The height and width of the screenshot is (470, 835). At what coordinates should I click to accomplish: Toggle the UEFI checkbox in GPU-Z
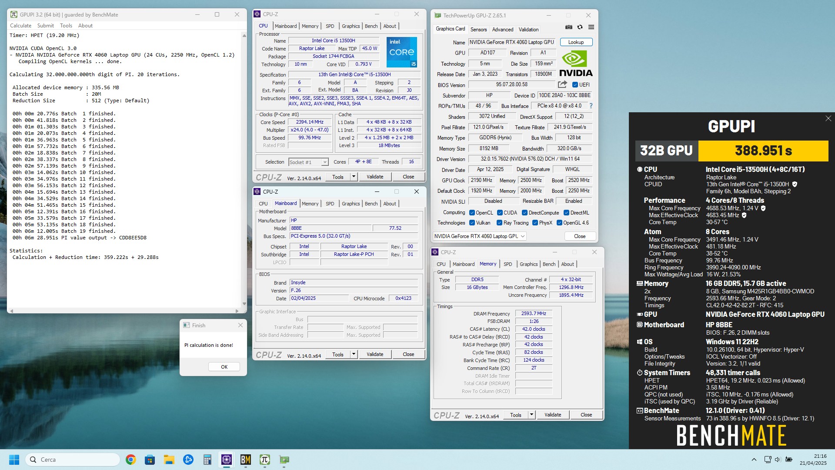click(574, 85)
